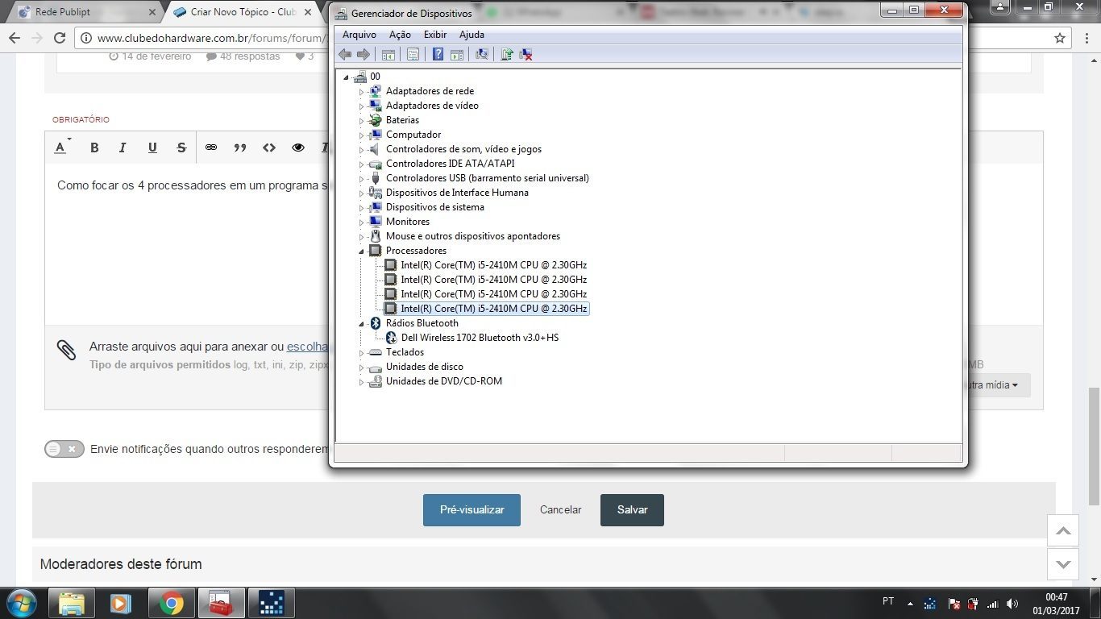Viewport: 1101px width, 619px height.
Task: Collapse the root node 00
Action: pos(347,77)
